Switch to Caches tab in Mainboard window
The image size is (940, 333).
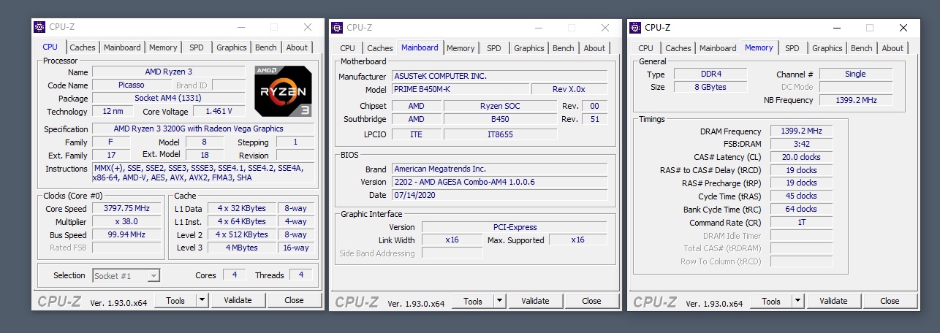pyautogui.click(x=380, y=48)
